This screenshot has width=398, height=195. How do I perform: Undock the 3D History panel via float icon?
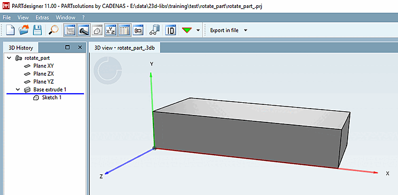click(x=67, y=47)
